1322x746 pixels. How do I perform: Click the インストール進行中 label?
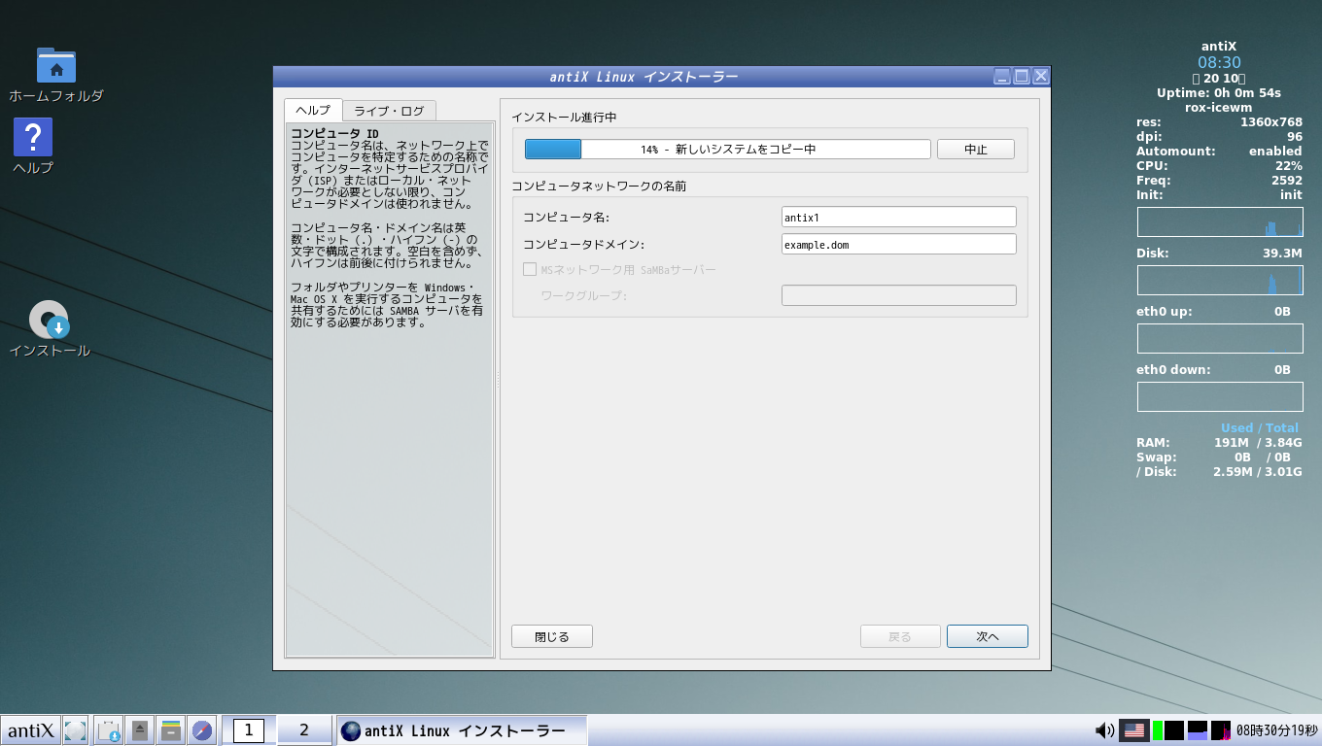[x=565, y=118]
